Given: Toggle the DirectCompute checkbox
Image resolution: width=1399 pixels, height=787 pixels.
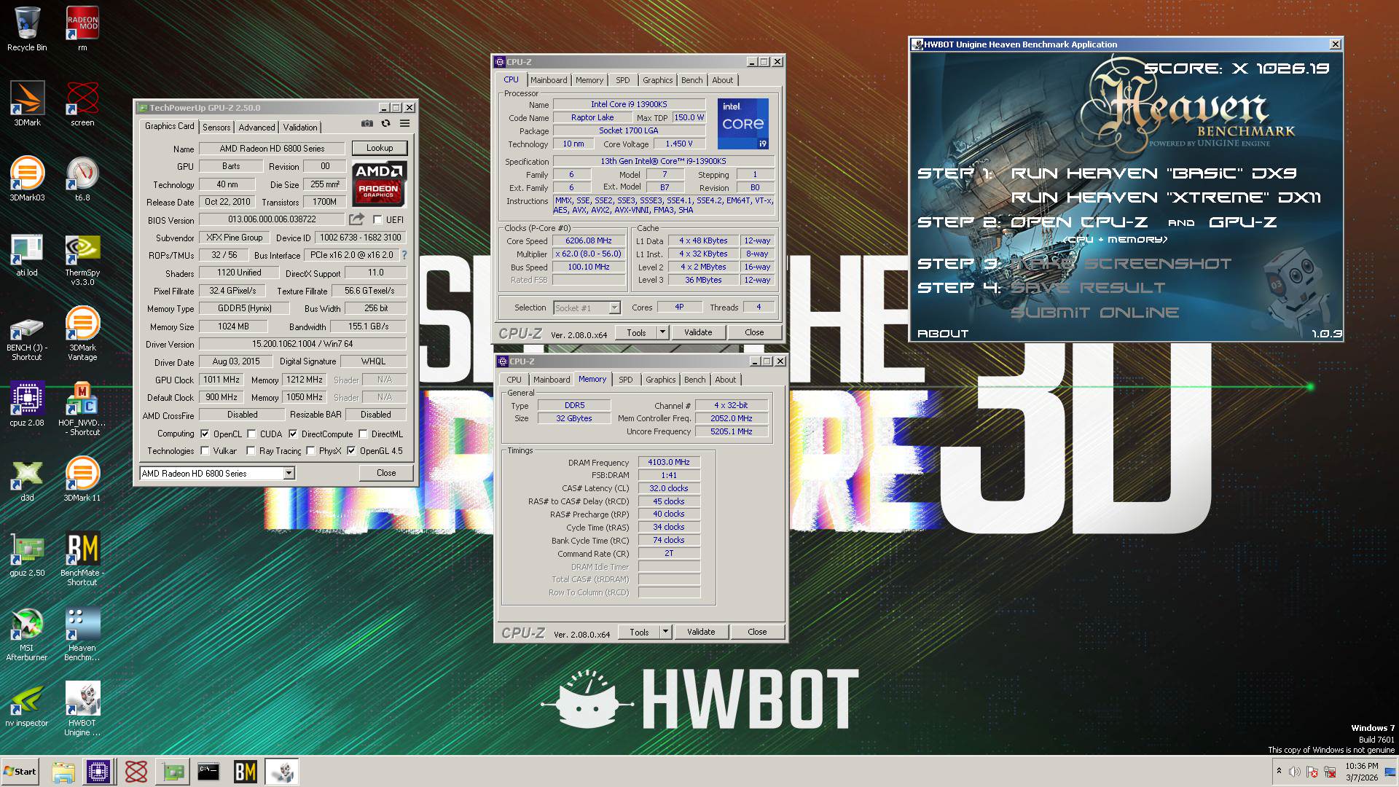Looking at the screenshot, I should pos(293,434).
